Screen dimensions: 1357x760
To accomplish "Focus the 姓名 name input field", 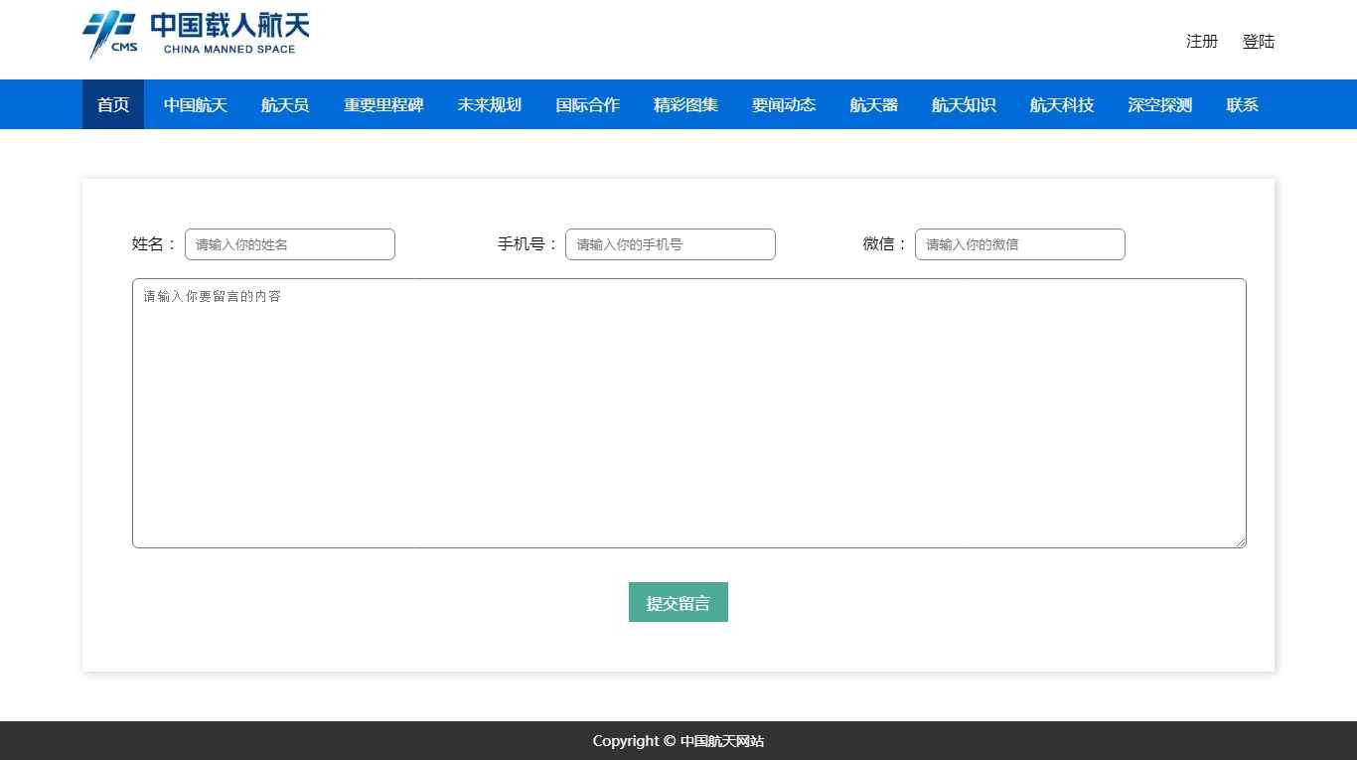I will 290,244.
